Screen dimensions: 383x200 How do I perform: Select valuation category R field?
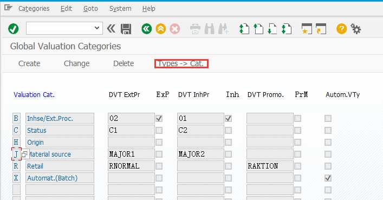[x=16, y=166]
